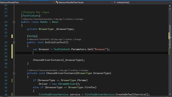Screen dimensions: 172x97
Task: Open the '1 reference' CodeLens link
Action: (32, 70)
